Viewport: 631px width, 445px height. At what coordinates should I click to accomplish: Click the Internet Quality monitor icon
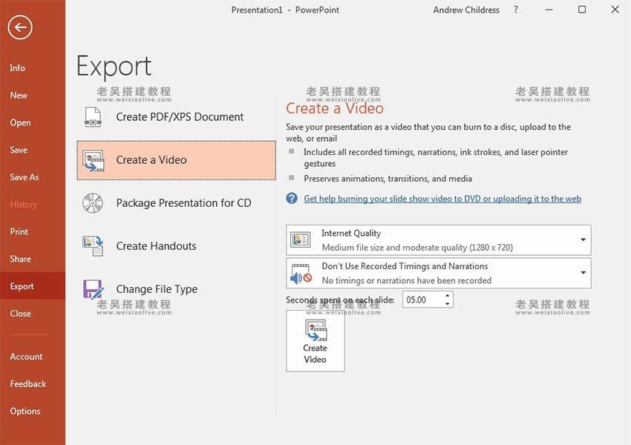[x=300, y=239]
